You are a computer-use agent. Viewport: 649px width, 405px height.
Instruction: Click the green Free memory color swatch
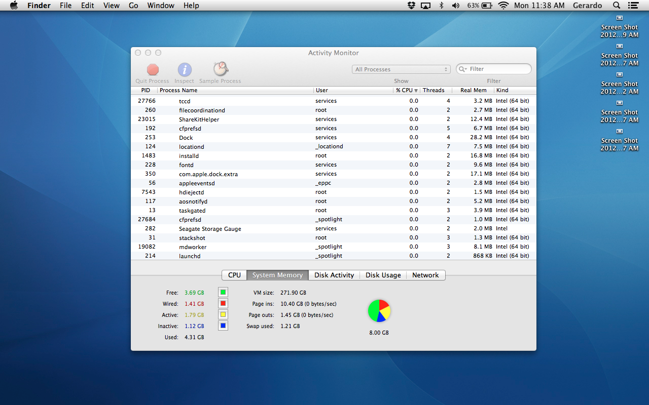pyautogui.click(x=223, y=292)
